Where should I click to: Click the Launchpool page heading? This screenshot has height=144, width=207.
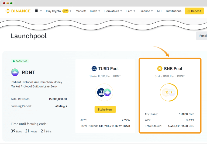pos(29,36)
